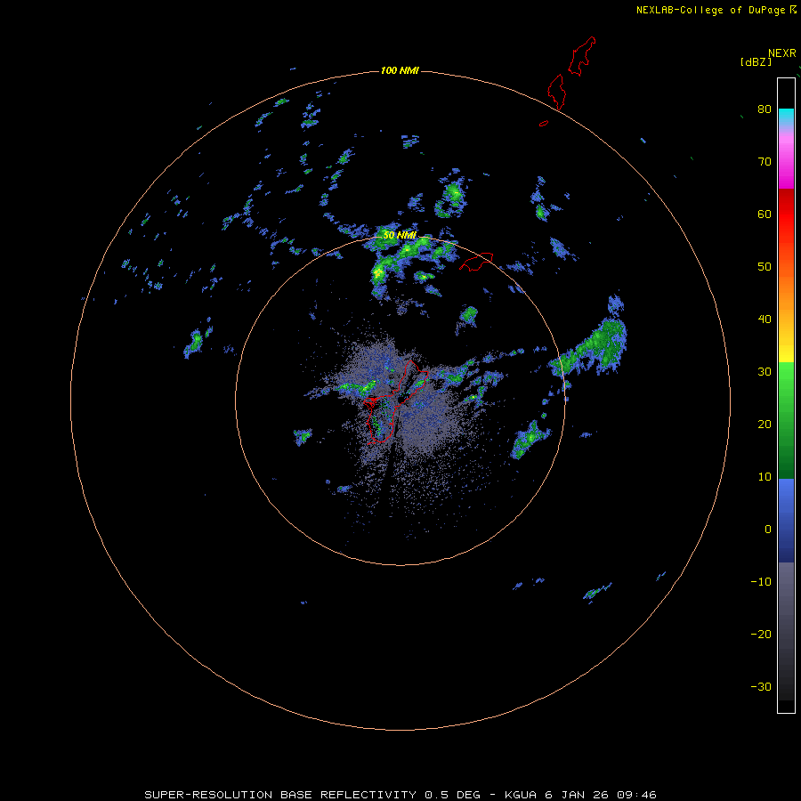Click the 70 value on the dBZ scale
The width and height of the screenshot is (801, 801).
[765, 162]
